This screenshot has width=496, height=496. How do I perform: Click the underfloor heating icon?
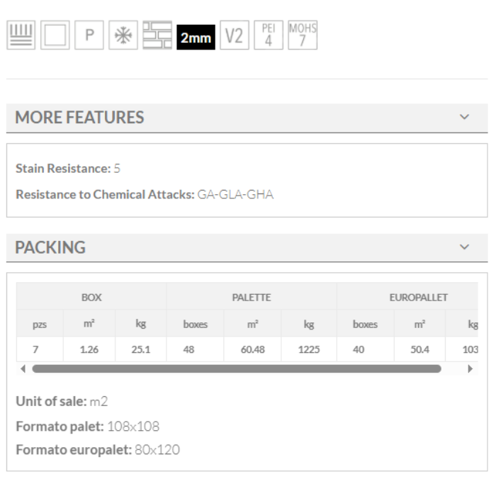20,35
